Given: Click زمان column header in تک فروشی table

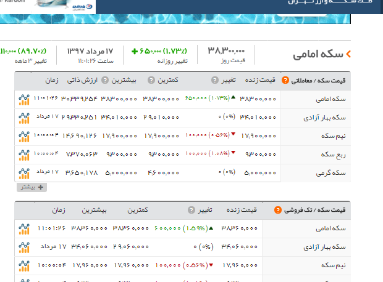Looking at the screenshot, I should [x=59, y=210].
